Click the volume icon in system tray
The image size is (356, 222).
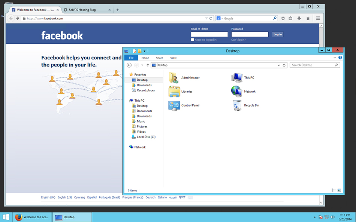click(332, 217)
